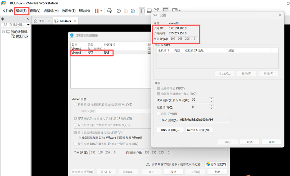Click the 子网 IP field in network editor
This screenshot has width=290, height=176.
(x=104, y=153)
